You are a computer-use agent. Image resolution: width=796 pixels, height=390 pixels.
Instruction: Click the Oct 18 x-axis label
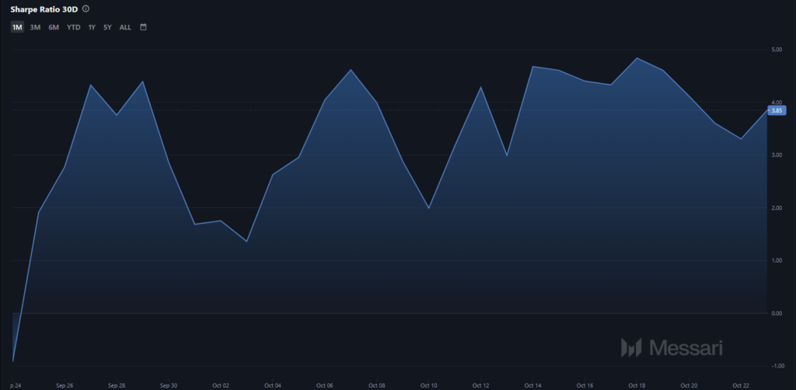coord(637,385)
